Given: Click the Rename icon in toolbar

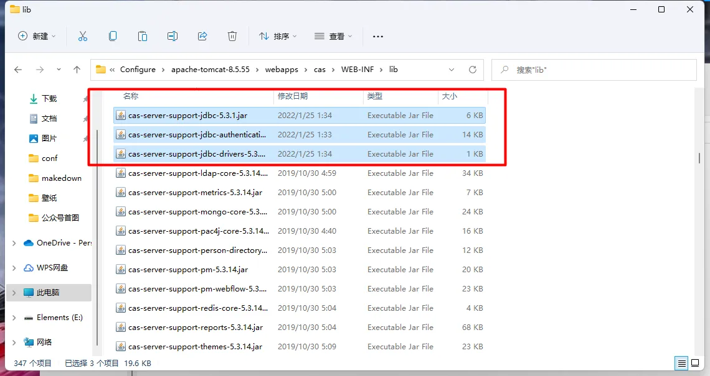Looking at the screenshot, I should [172, 36].
